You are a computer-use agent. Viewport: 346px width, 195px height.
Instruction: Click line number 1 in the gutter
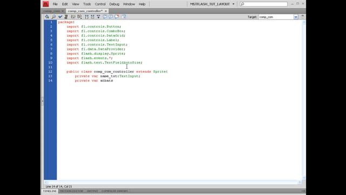pos(51,22)
